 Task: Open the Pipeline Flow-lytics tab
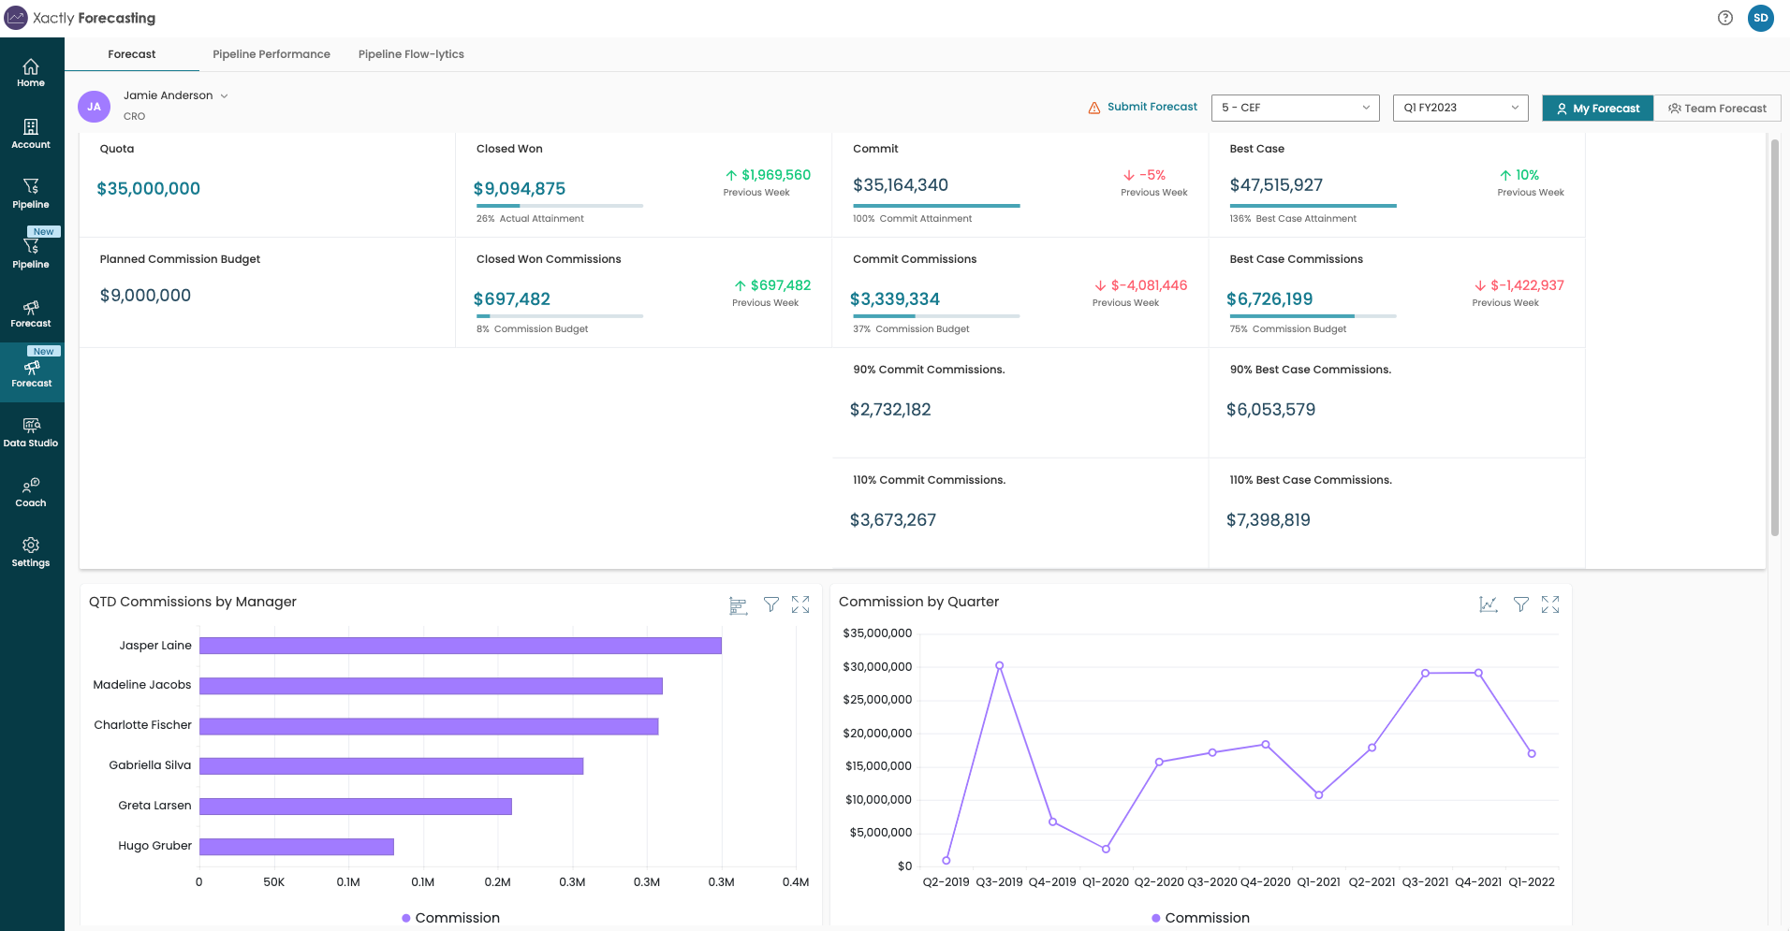tap(410, 53)
